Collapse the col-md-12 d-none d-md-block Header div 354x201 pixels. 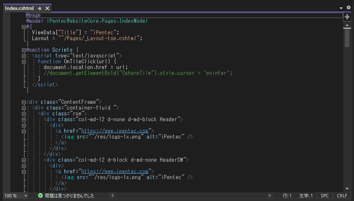point(24,119)
